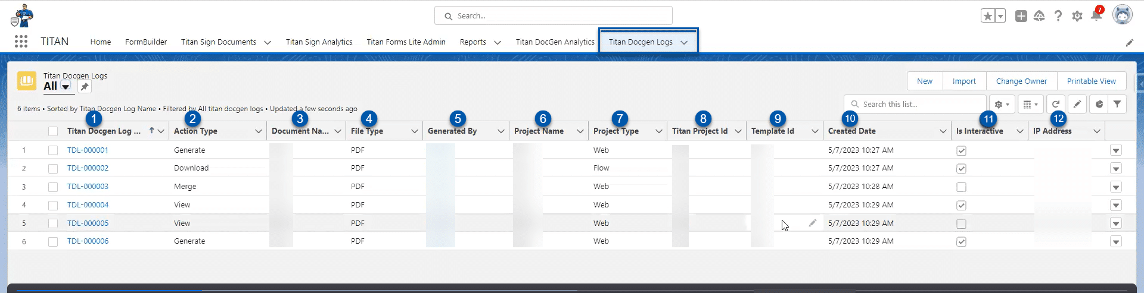The width and height of the screenshot is (1144, 293).
Task: Pin this list view
Action: coord(85,87)
